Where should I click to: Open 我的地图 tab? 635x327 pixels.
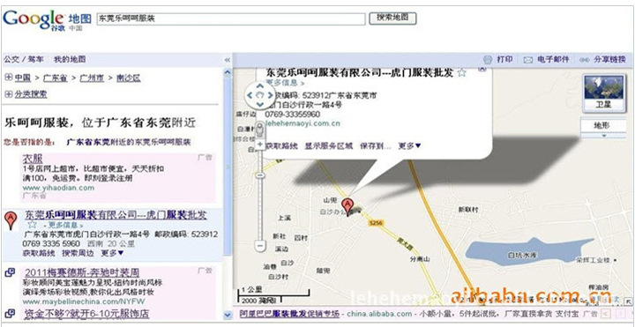70,59
